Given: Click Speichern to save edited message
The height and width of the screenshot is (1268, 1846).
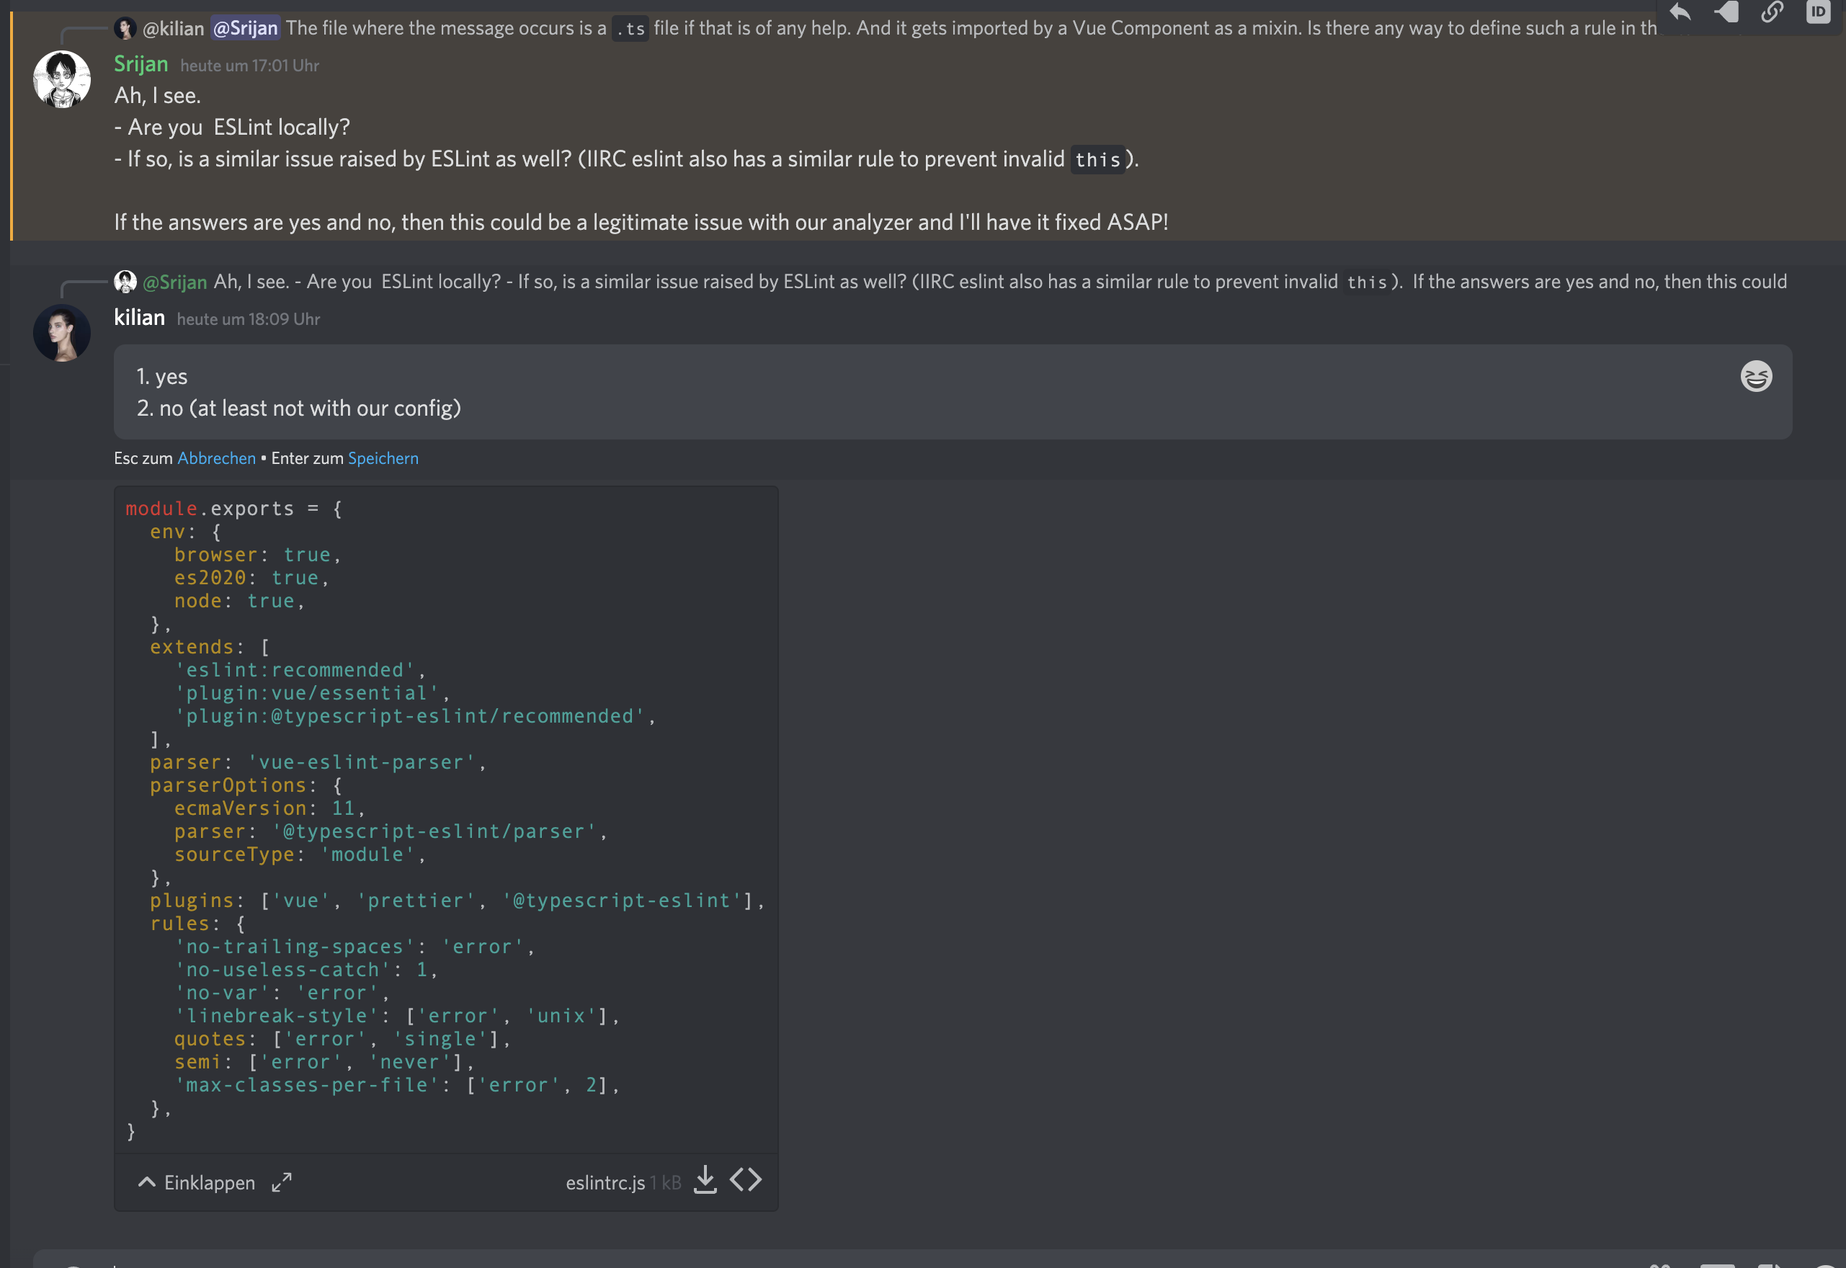Looking at the screenshot, I should [x=383, y=458].
